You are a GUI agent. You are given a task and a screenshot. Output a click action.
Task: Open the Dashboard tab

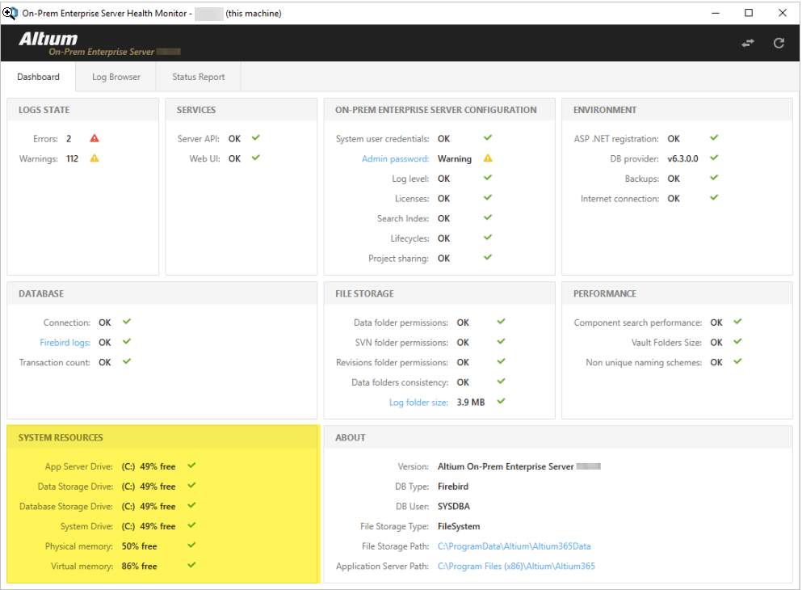pyautogui.click(x=38, y=77)
